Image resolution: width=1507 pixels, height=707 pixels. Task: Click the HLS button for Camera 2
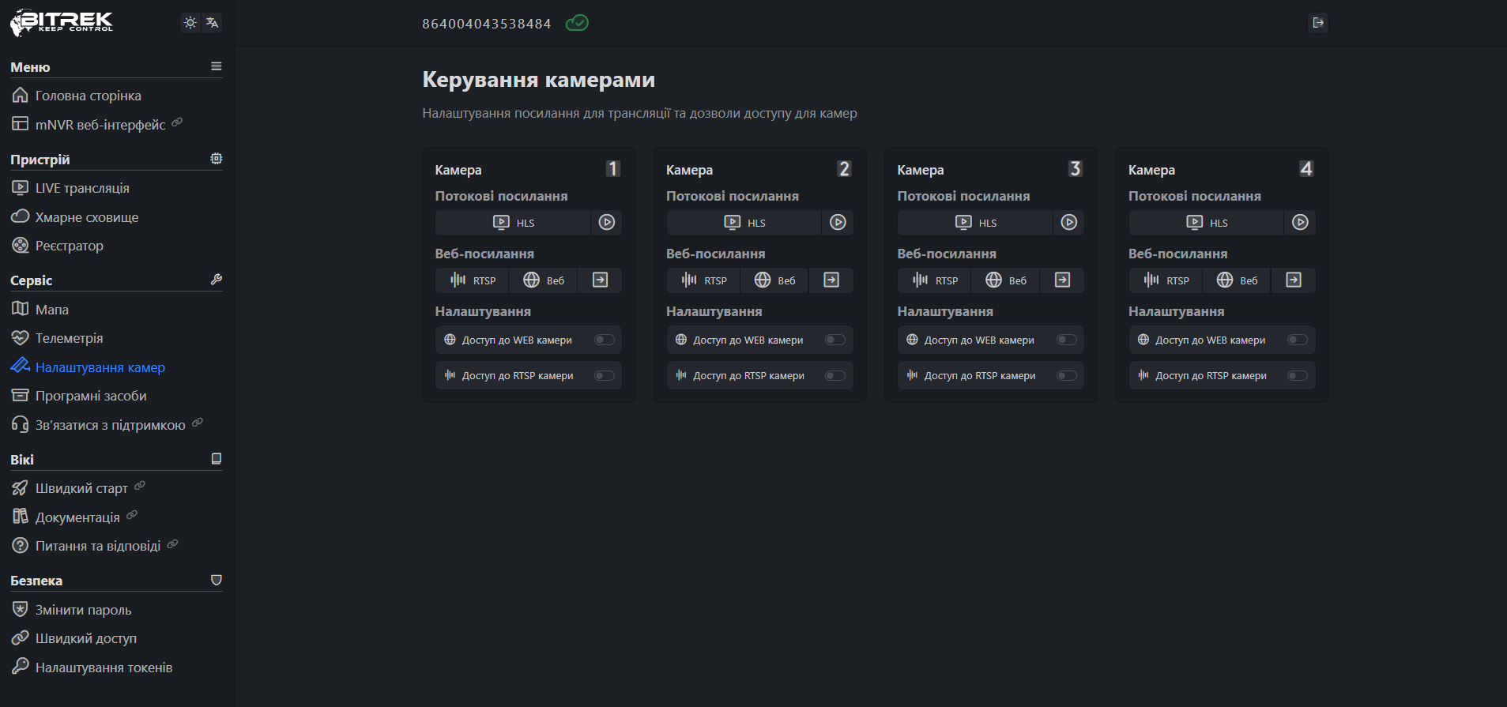click(x=744, y=223)
